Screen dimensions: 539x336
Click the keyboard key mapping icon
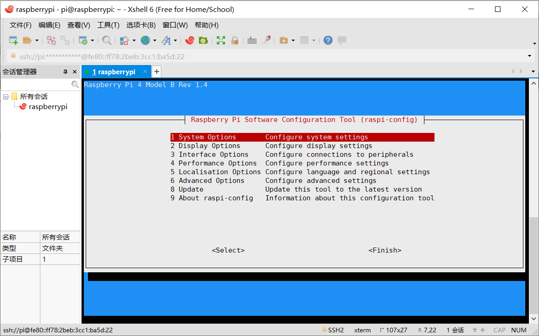[252, 40]
